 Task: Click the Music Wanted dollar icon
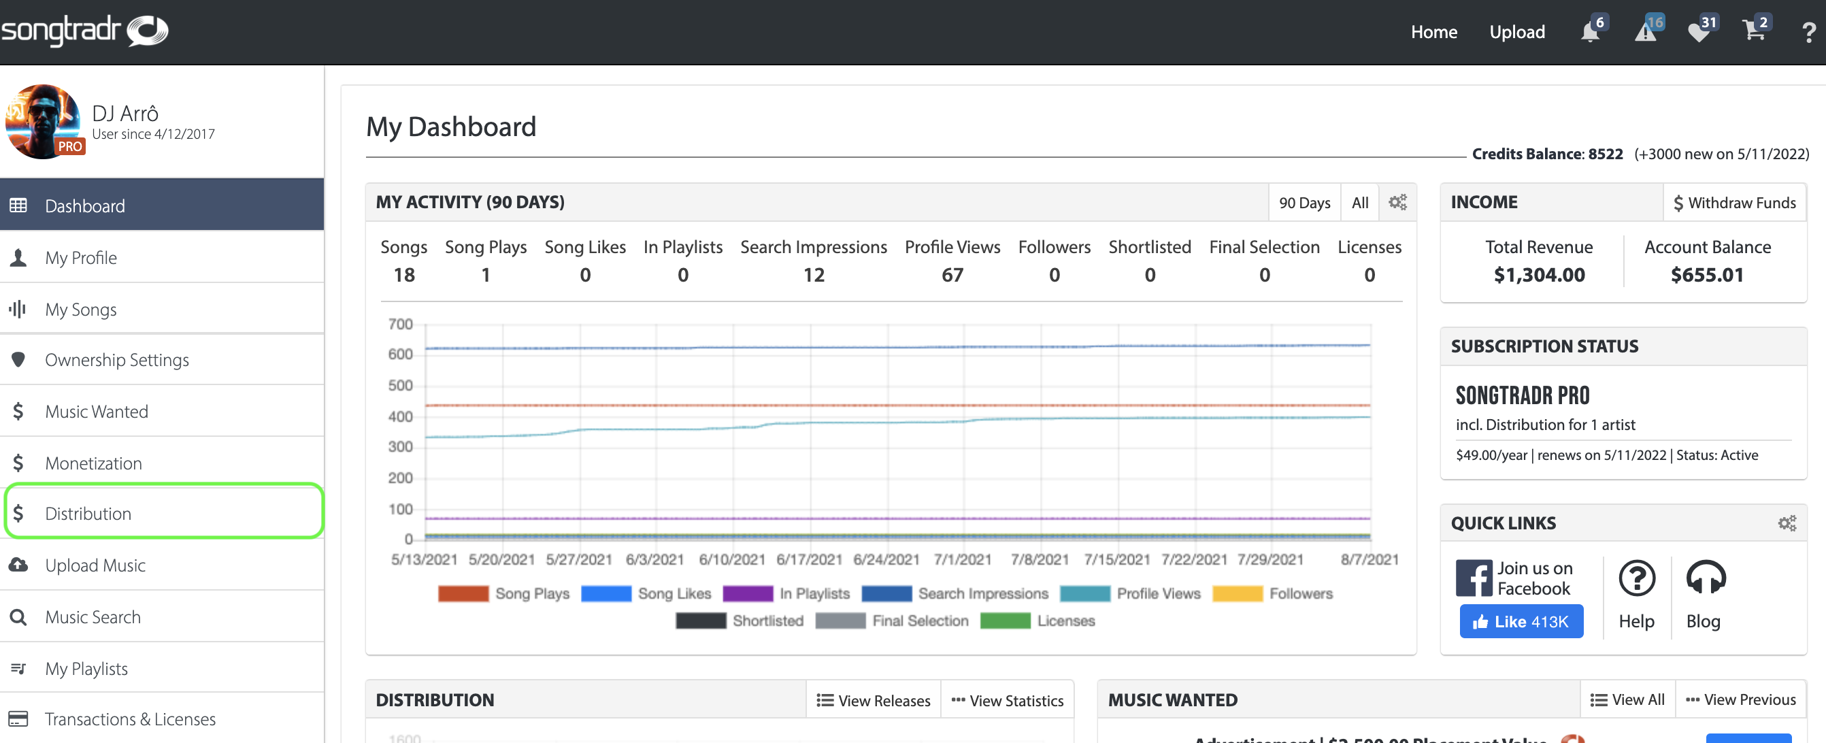pos(18,411)
